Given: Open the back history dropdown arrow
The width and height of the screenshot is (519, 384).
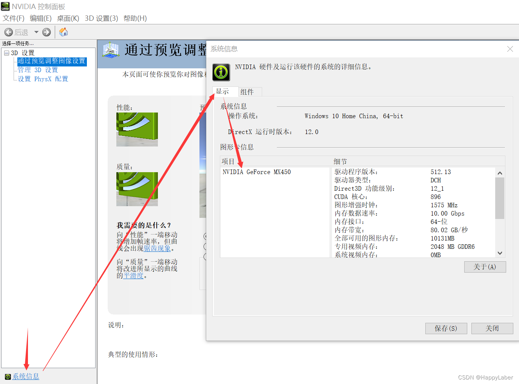Looking at the screenshot, I should pos(36,32).
